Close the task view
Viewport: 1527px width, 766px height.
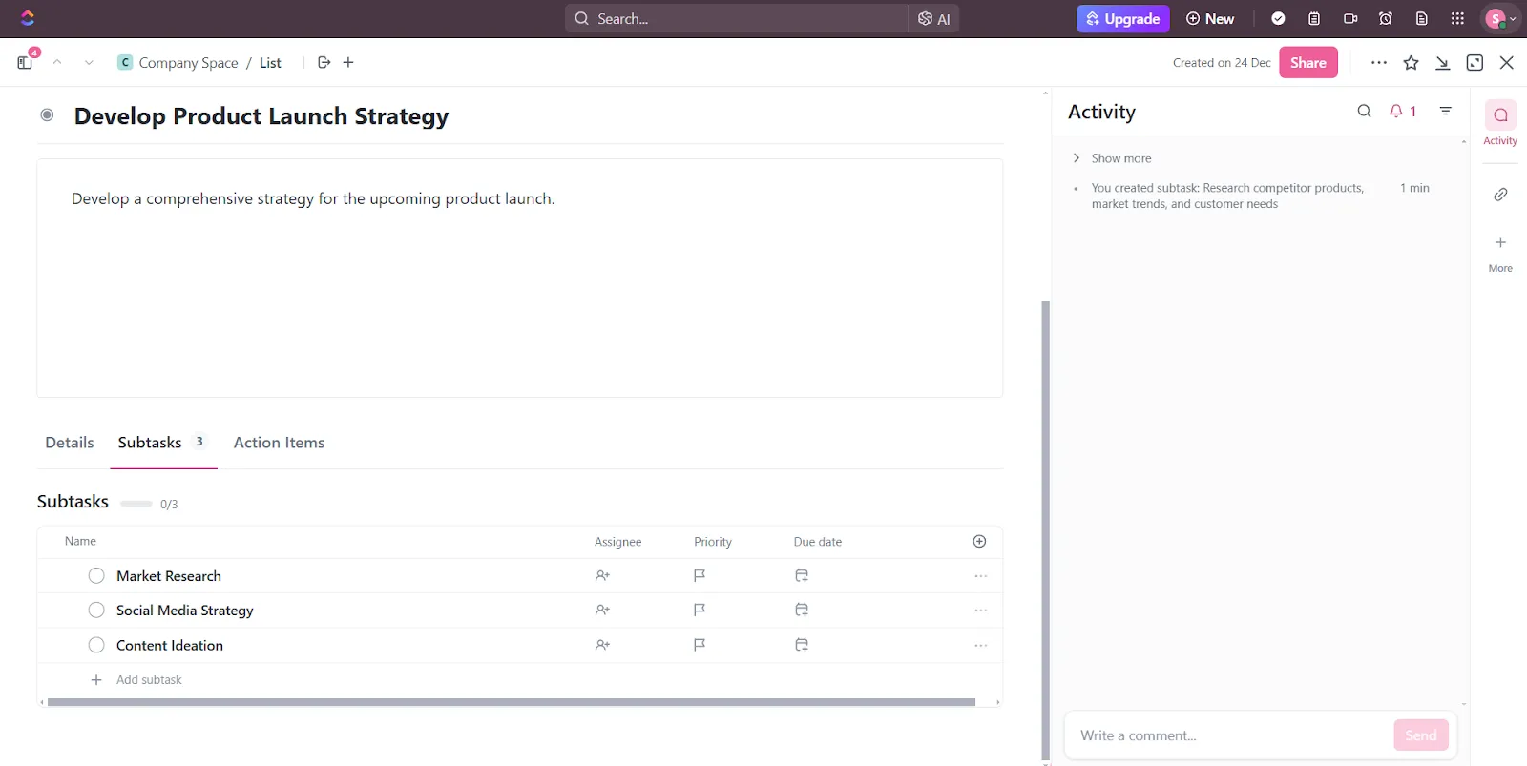point(1507,63)
